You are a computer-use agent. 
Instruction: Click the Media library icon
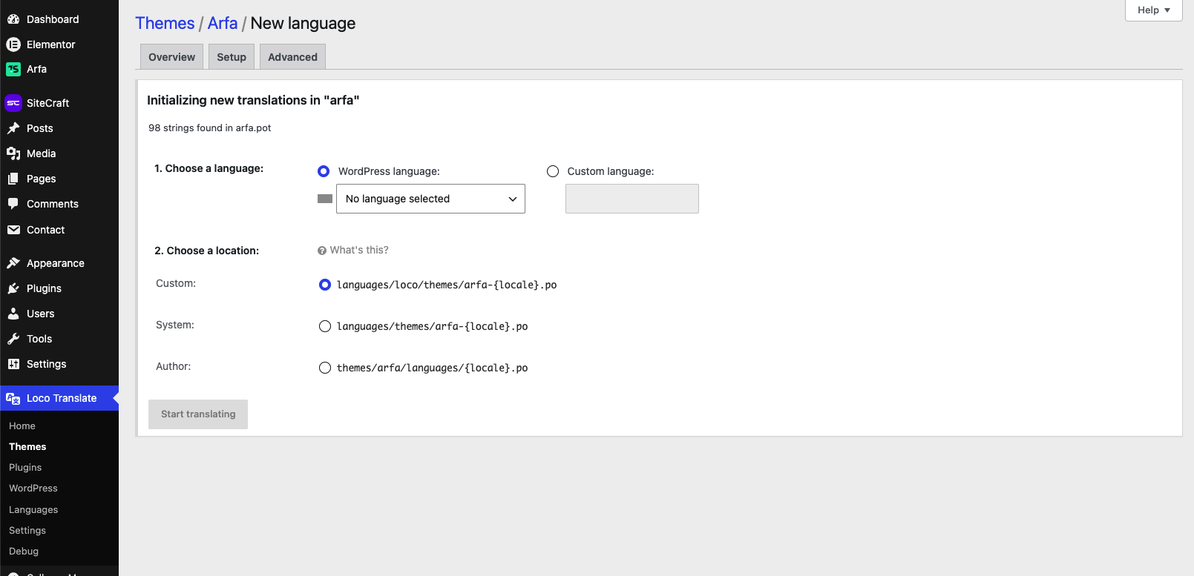(x=13, y=153)
